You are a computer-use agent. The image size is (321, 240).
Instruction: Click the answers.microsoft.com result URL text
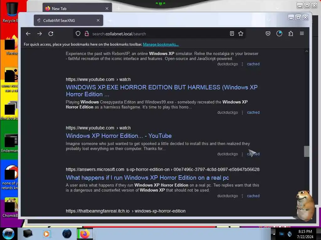[163, 170]
